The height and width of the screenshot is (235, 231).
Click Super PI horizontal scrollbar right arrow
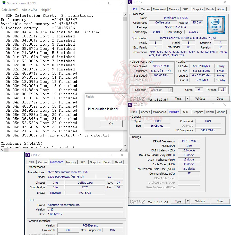click(x=121, y=150)
